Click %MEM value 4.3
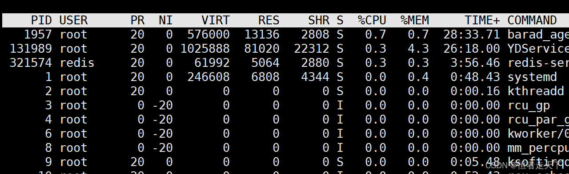This screenshot has width=569, height=174. (x=418, y=49)
